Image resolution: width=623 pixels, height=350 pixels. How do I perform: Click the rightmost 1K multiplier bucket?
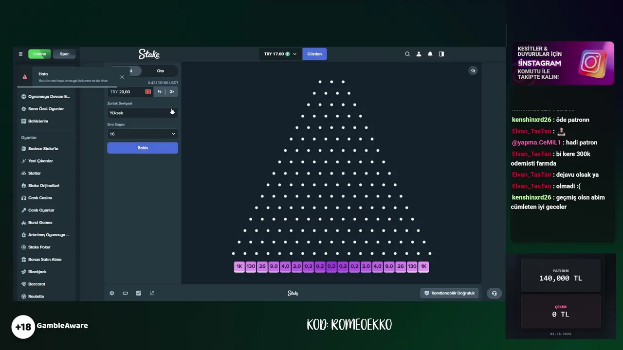[423, 266]
